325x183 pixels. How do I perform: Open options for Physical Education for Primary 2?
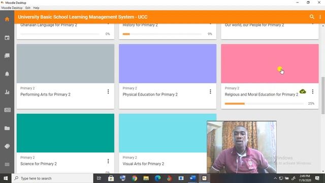(210, 91)
